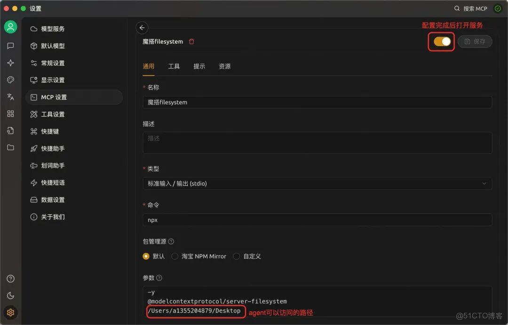
Task: Switch to the 工具 tab
Action: pyautogui.click(x=174, y=66)
